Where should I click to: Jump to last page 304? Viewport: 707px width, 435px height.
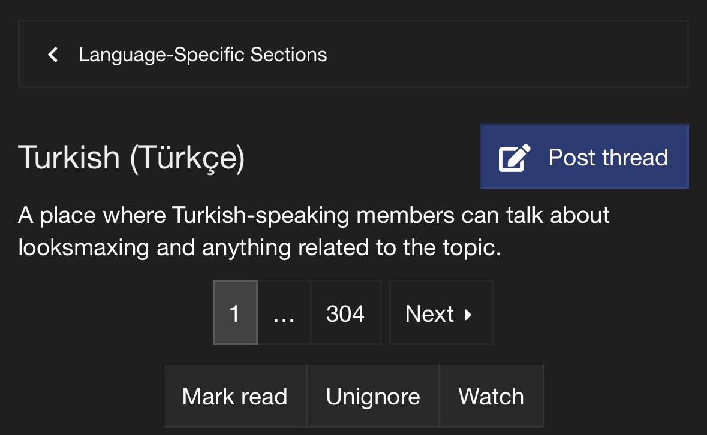[345, 313]
